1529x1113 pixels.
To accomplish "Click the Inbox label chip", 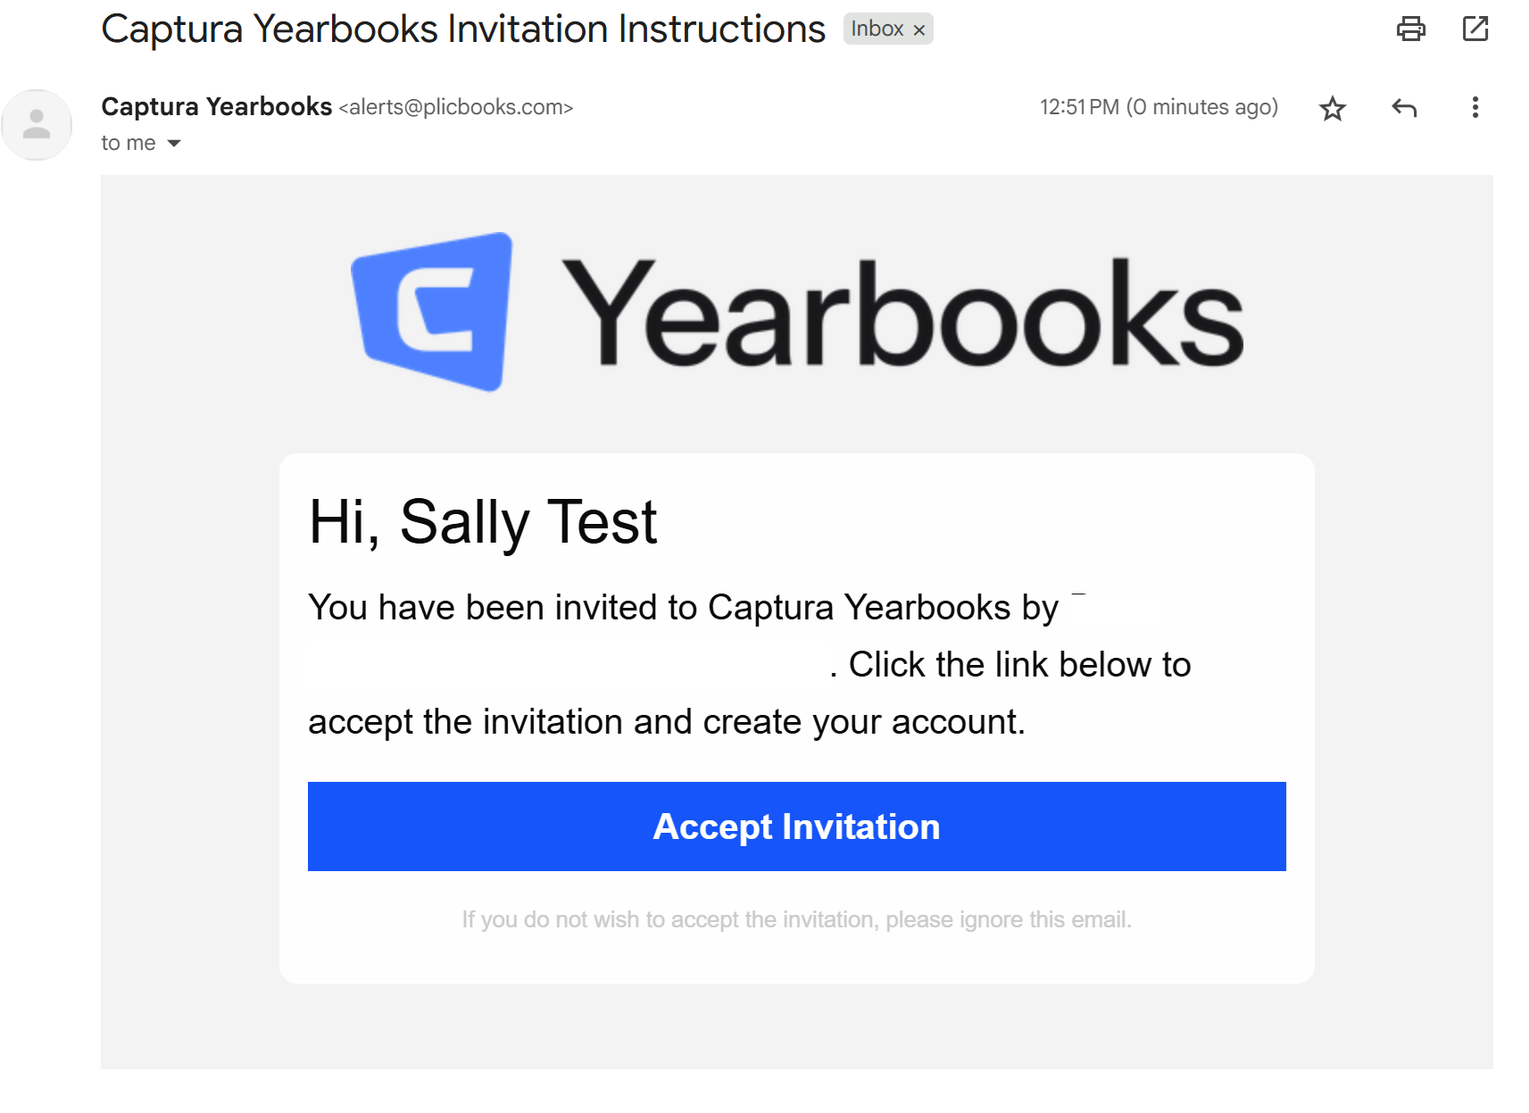I will pos(877,29).
